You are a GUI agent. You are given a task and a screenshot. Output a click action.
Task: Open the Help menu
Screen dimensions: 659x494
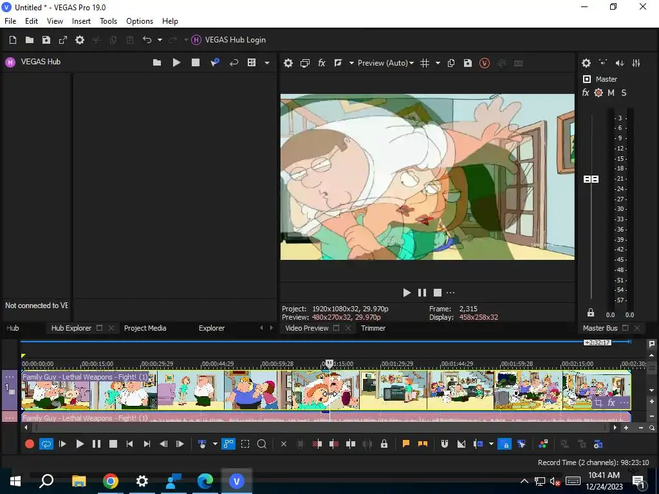tap(170, 21)
